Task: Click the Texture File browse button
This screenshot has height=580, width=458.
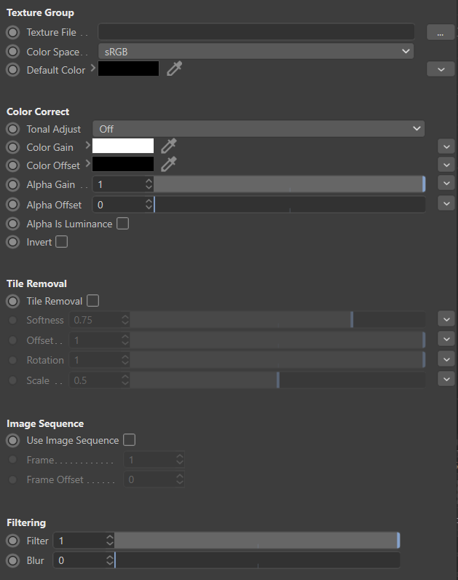Action: point(440,33)
